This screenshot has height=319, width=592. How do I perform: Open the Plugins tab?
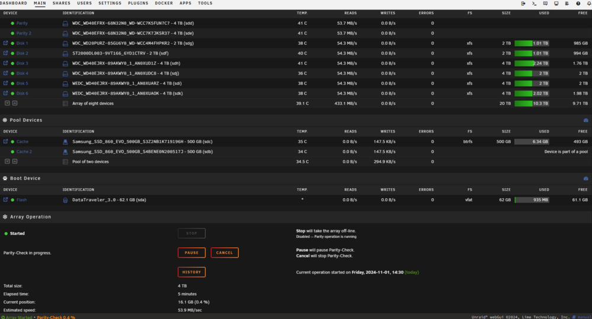click(x=138, y=3)
